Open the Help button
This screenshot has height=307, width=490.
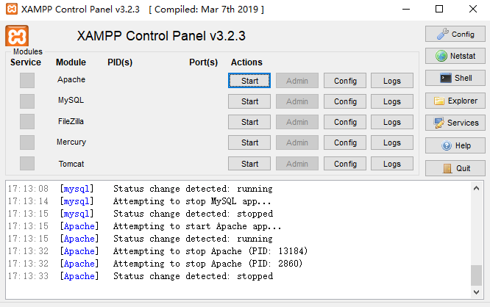455,145
